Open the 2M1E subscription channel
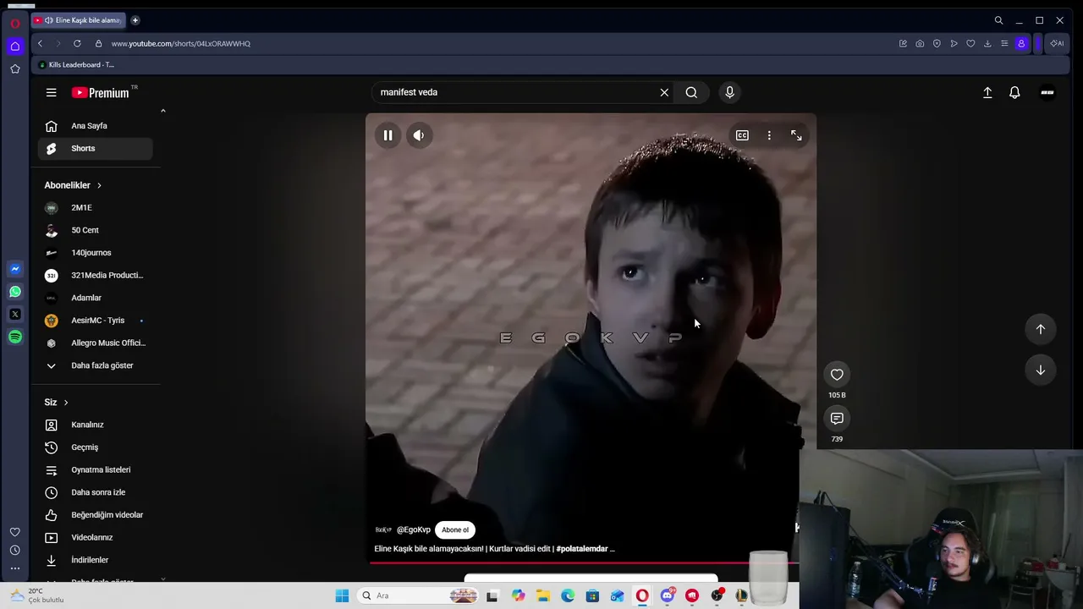Image resolution: width=1083 pixels, height=609 pixels. (x=96, y=208)
